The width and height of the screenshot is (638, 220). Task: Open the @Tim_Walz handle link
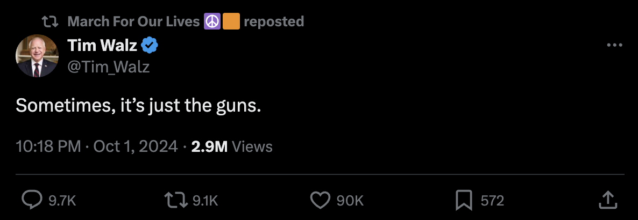click(109, 67)
